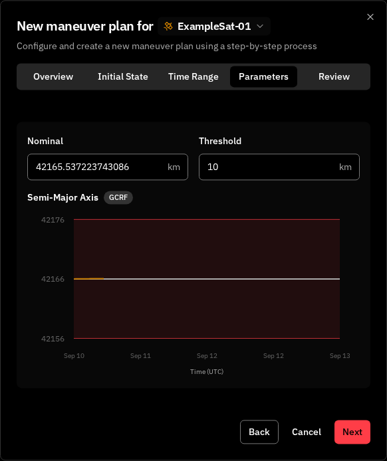Click the km unit in Nominal field
The height and width of the screenshot is (461, 387).
(x=174, y=167)
